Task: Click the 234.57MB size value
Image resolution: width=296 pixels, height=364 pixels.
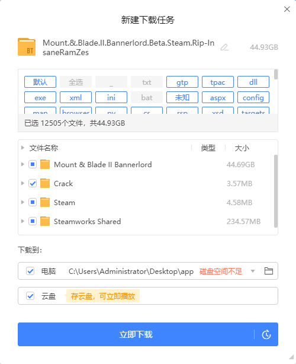Action: (x=243, y=222)
